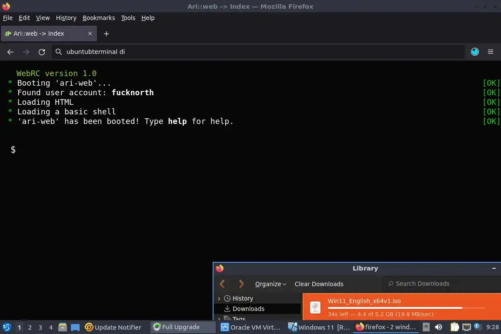Screen dimensions: 501x334
Task: Click the show desktop icon in taskbar
Action: click(x=75, y=327)
